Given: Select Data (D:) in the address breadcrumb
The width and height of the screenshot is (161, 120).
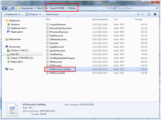Looking at the screenshot, I should coord(41,8).
